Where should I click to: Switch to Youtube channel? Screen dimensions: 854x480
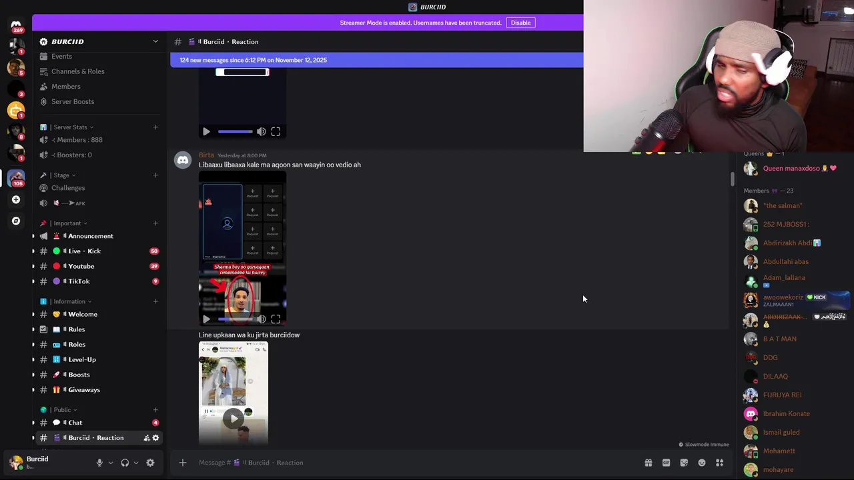[x=99, y=266]
